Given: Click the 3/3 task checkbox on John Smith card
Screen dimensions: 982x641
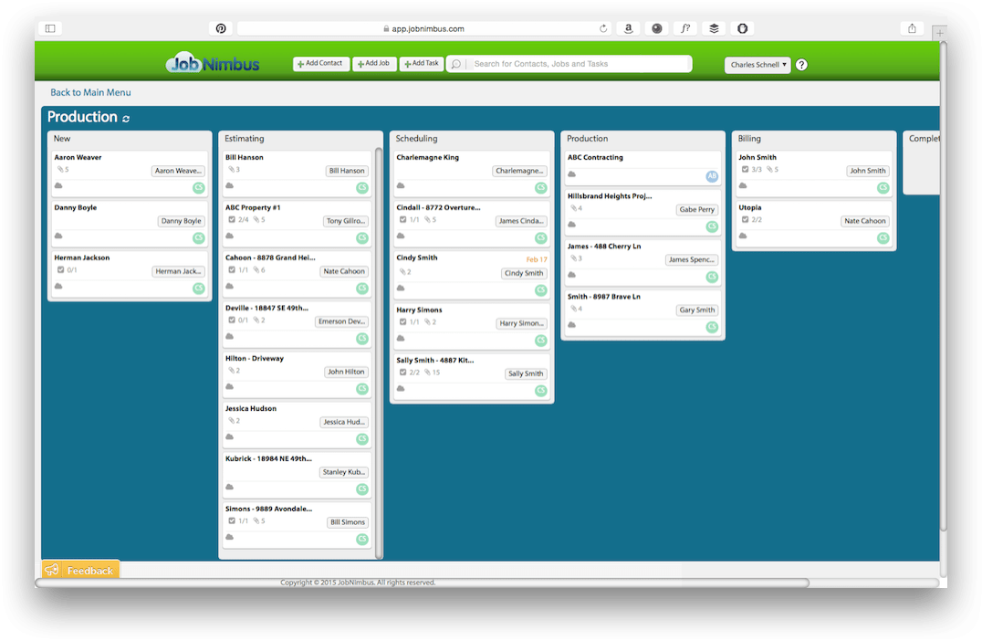Looking at the screenshot, I should [x=745, y=170].
